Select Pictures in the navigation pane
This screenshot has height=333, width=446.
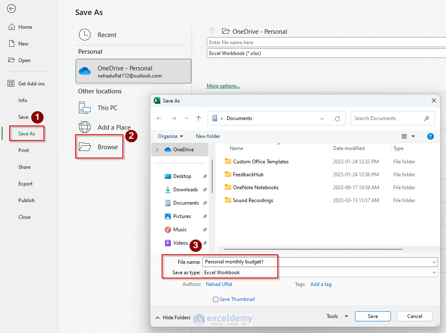pos(182,216)
